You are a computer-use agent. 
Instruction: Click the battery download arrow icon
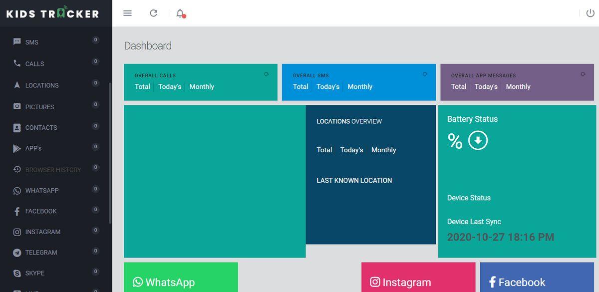coord(478,141)
